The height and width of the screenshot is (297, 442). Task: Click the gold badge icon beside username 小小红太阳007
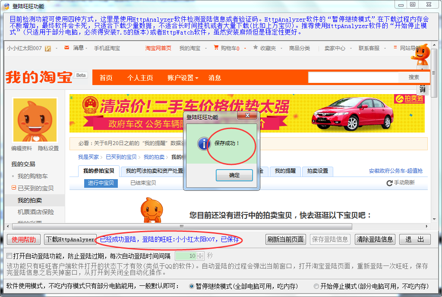pyautogui.click(x=48, y=48)
